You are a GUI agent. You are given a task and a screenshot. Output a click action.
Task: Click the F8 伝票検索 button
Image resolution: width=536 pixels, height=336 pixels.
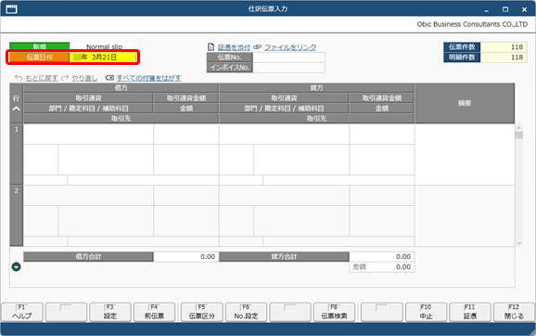tap(334, 312)
